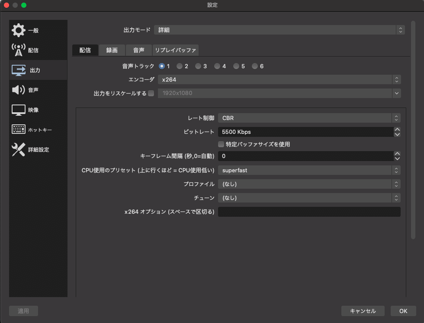Open the プロファイル dropdown
Viewport: 424px width, 323px height.
pyautogui.click(x=309, y=184)
